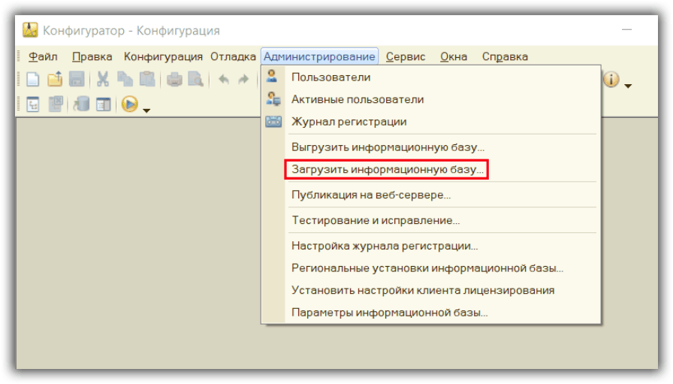The height and width of the screenshot is (384, 673).
Task: Select Выгрузить информационную базу
Action: pos(388,147)
